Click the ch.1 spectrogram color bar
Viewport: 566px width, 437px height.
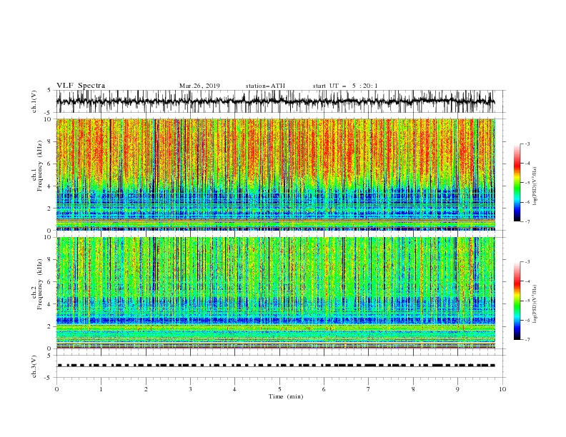click(517, 183)
